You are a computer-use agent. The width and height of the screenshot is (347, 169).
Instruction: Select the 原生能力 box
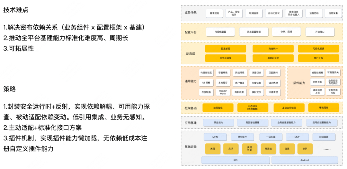[x=218, y=123]
